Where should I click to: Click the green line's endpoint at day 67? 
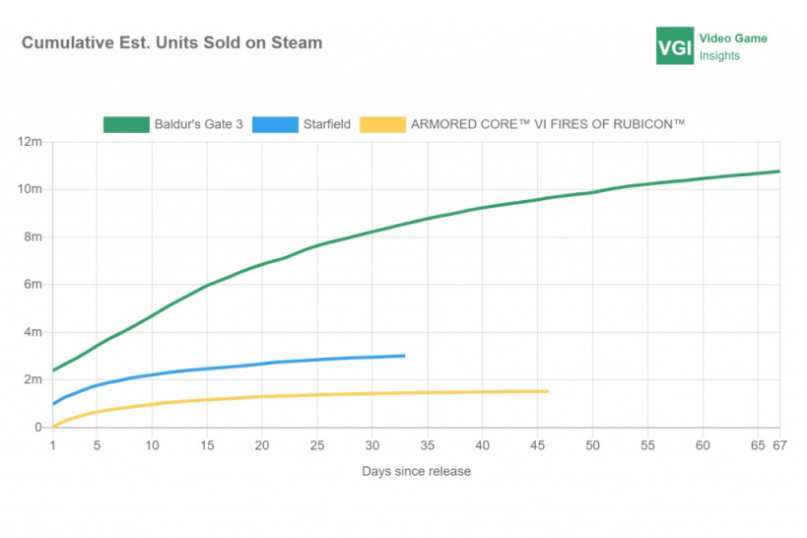778,171
